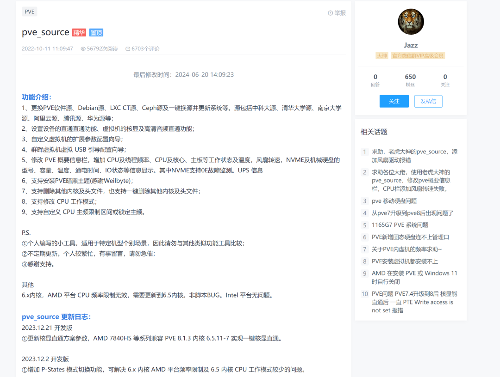Open topic PVE7.4升级到8后 PTE Write access 报错
Image resolution: width=500 pixels, height=377 pixels.
pyautogui.click(x=414, y=302)
